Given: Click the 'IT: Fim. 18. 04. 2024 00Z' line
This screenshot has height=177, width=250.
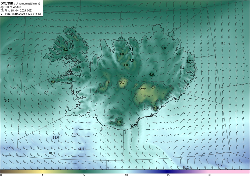Looking at the screenshot, I should [x=16, y=10].
